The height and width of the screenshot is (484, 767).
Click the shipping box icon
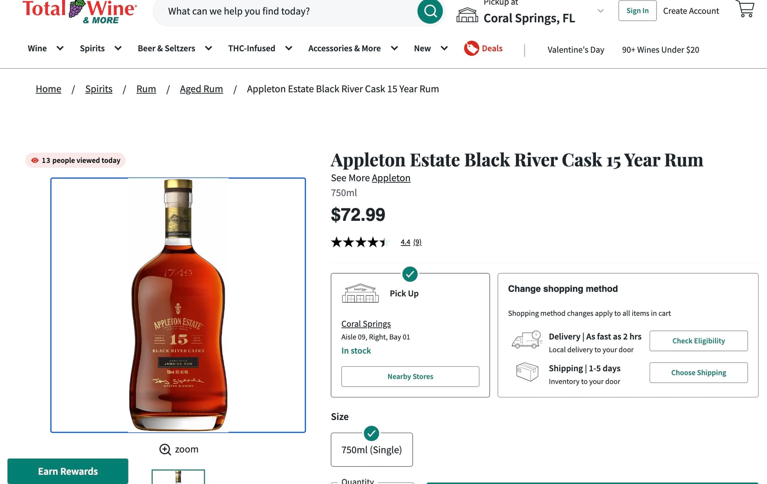527,372
